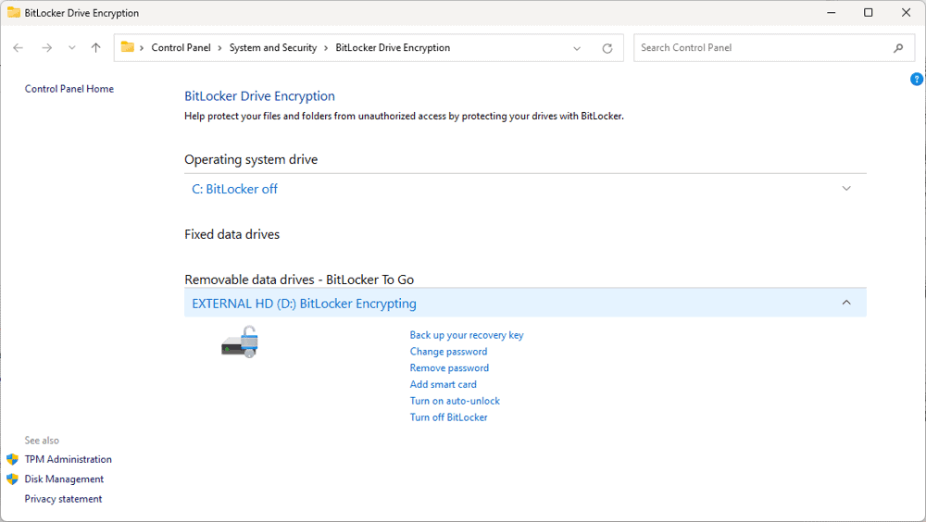Open help with the blue question mark icon
Screen dimensions: 926x522
pyautogui.click(x=917, y=79)
